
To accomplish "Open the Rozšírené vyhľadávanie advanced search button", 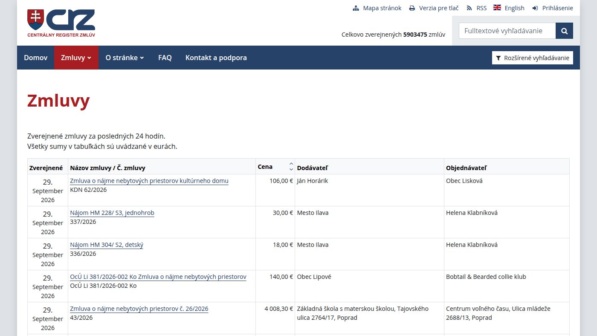I will coord(533,58).
